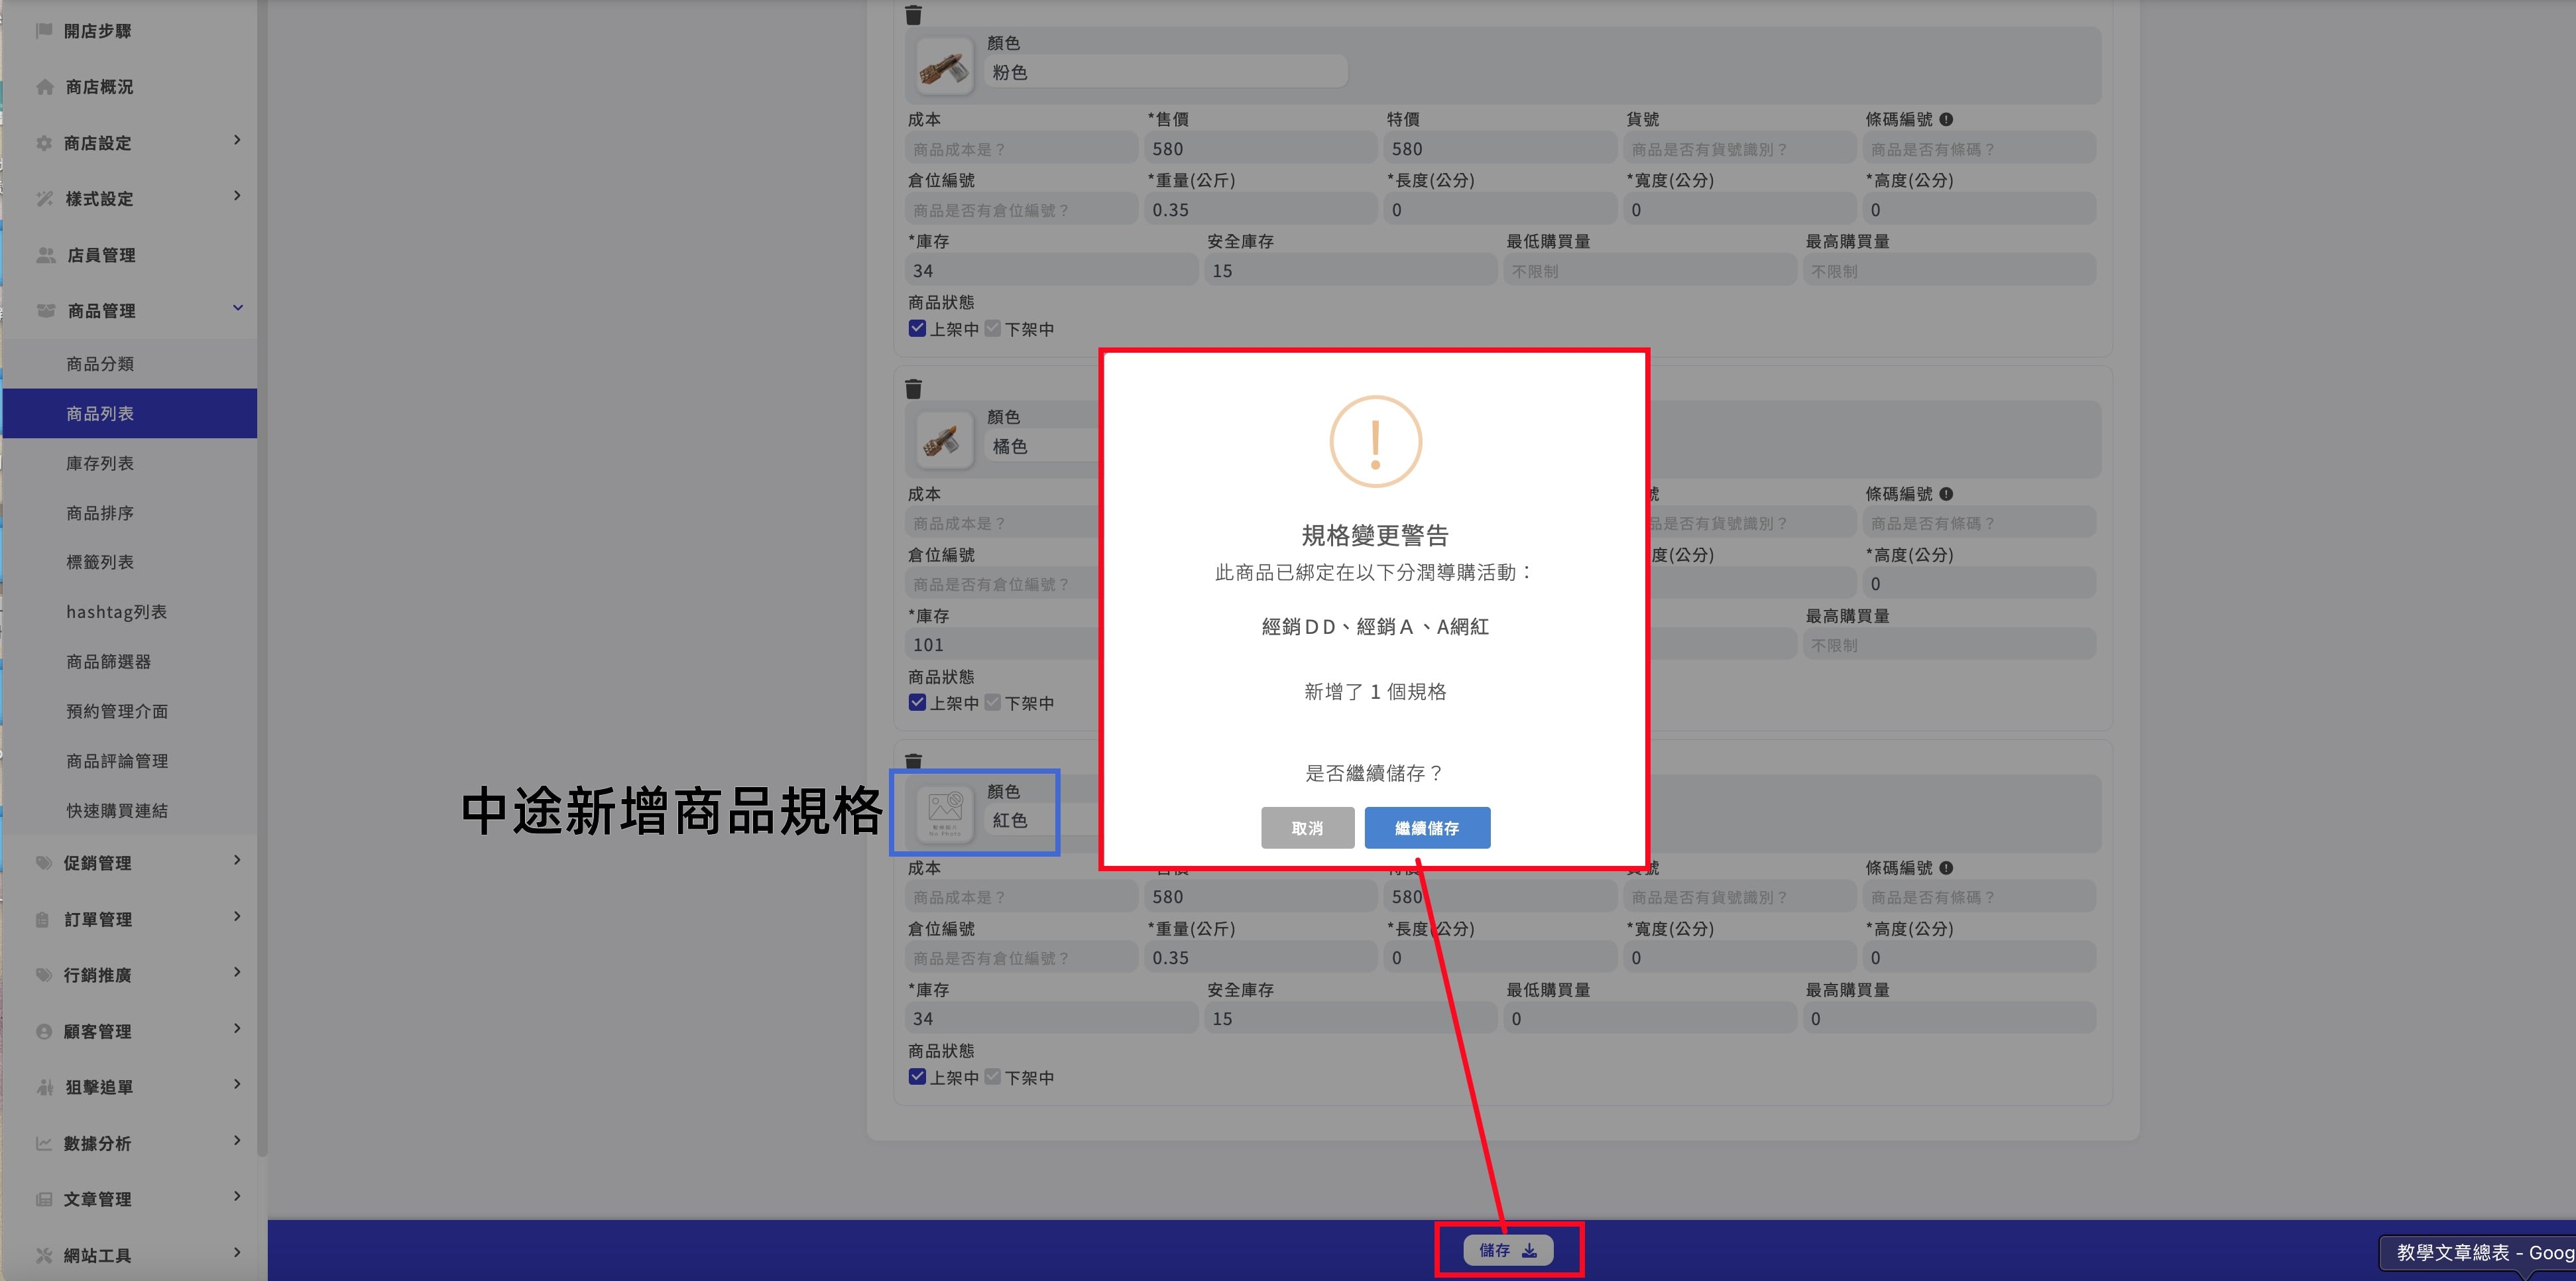Click the 開店步驟 flag icon in sidebar
This screenshot has width=2576, height=1281.
coord(44,31)
